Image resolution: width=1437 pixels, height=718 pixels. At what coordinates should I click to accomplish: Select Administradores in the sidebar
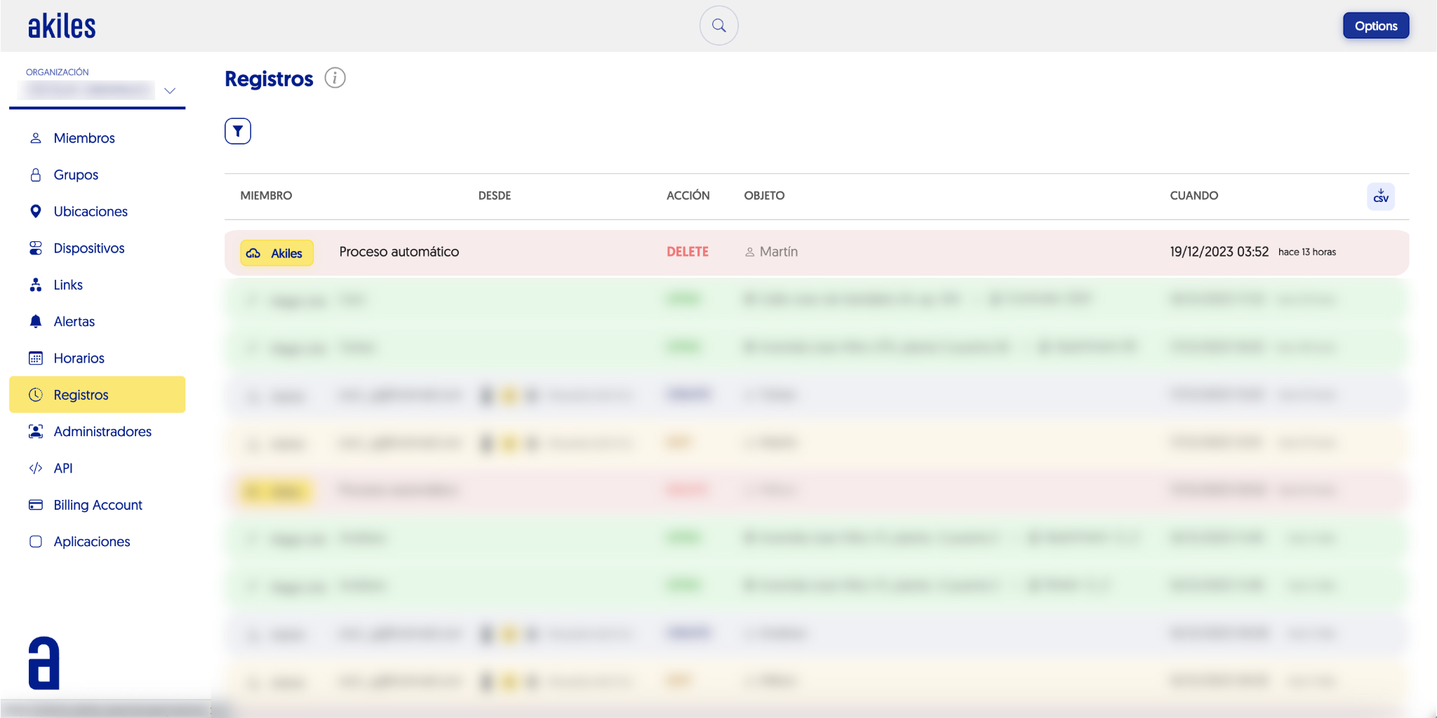coord(102,431)
